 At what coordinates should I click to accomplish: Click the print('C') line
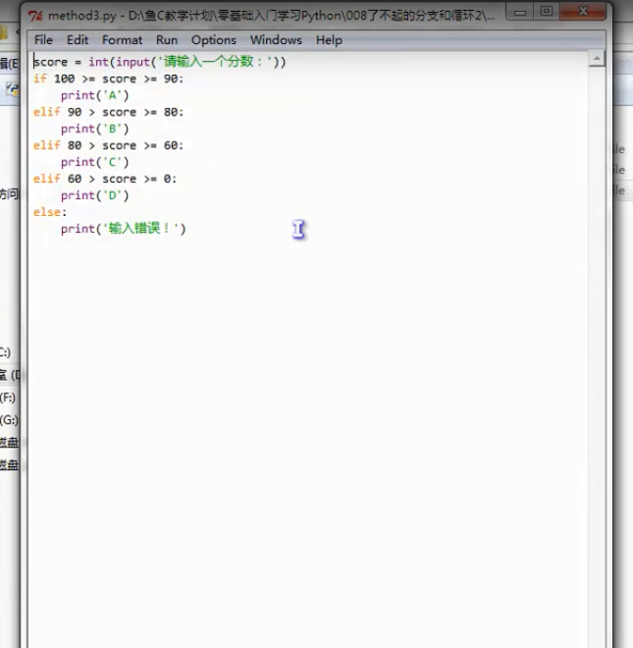point(95,162)
